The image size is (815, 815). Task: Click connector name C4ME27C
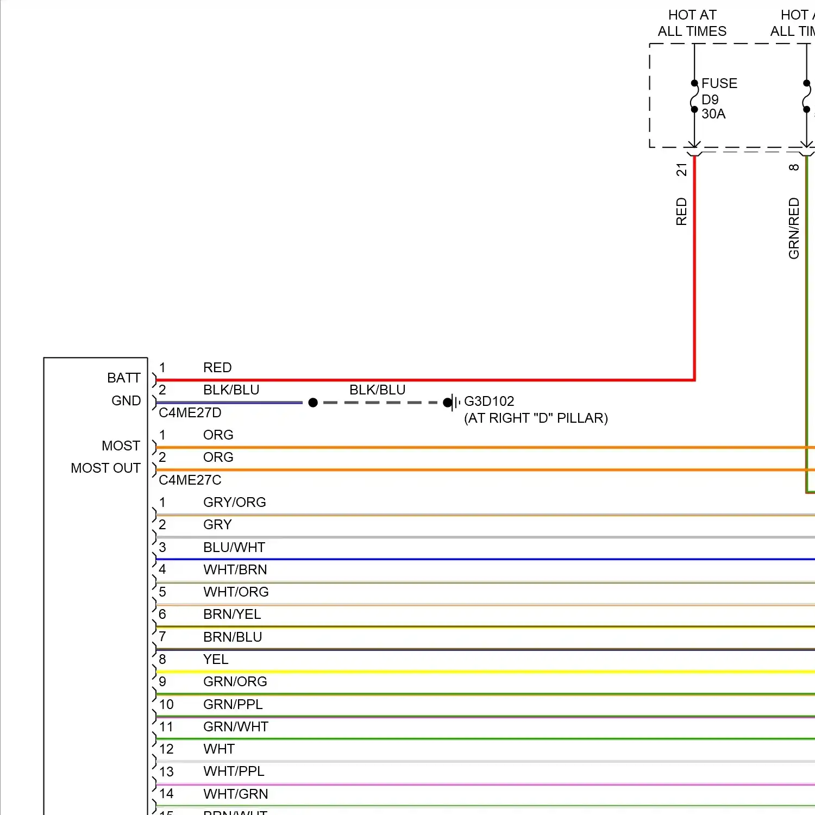click(190, 480)
